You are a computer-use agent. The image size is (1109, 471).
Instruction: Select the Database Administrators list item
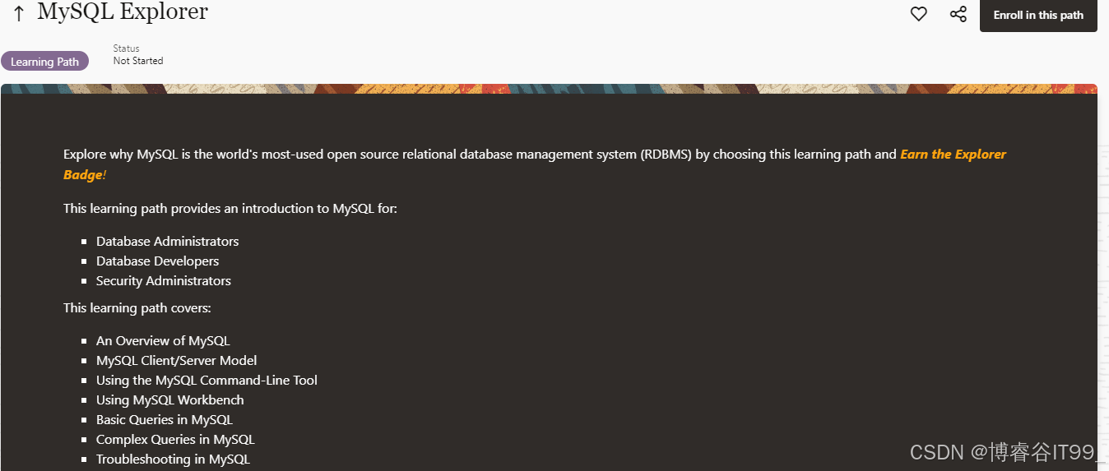tap(168, 242)
